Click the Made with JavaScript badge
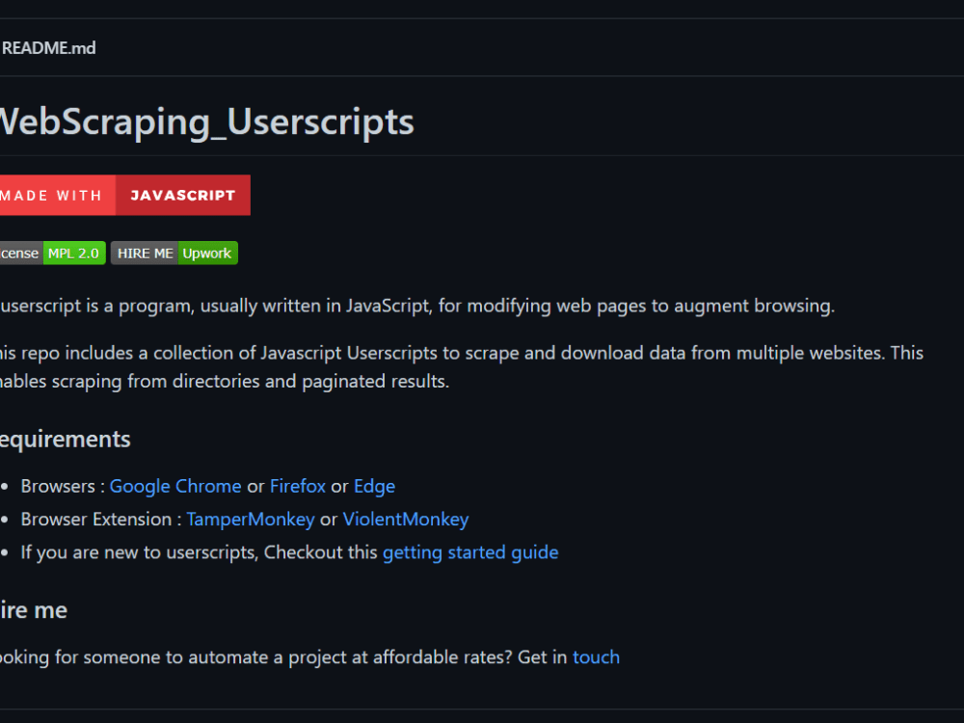964x723 pixels. [124, 196]
